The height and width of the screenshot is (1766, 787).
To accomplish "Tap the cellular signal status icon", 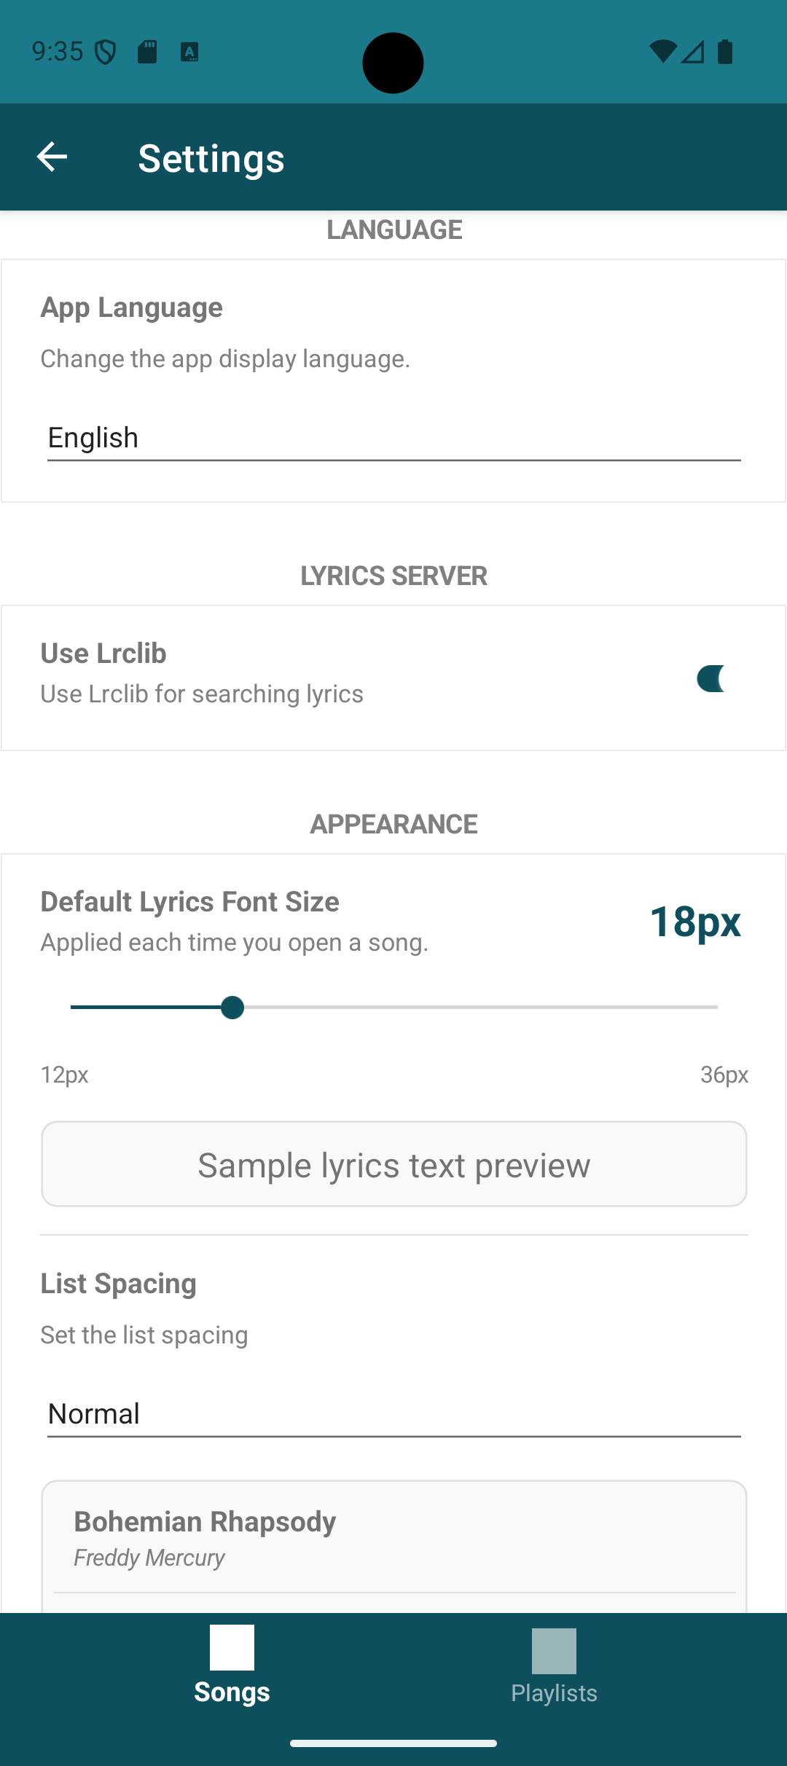I will 693,52.
